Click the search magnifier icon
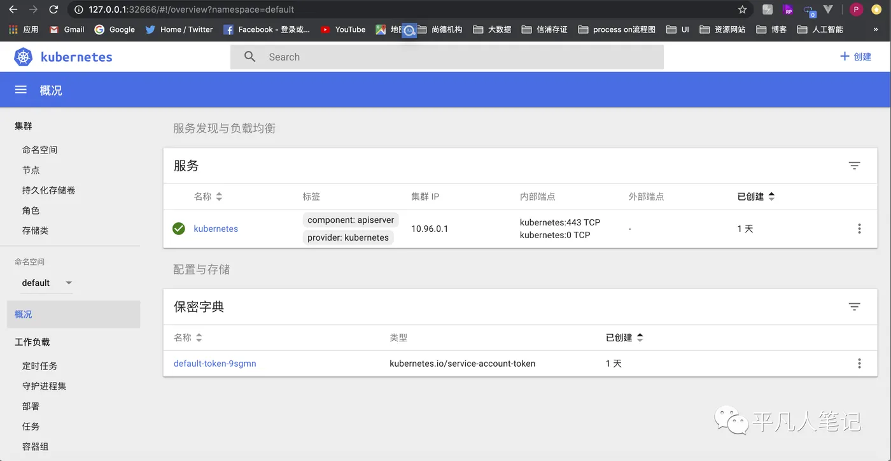The width and height of the screenshot is (891, 461). 250,57
